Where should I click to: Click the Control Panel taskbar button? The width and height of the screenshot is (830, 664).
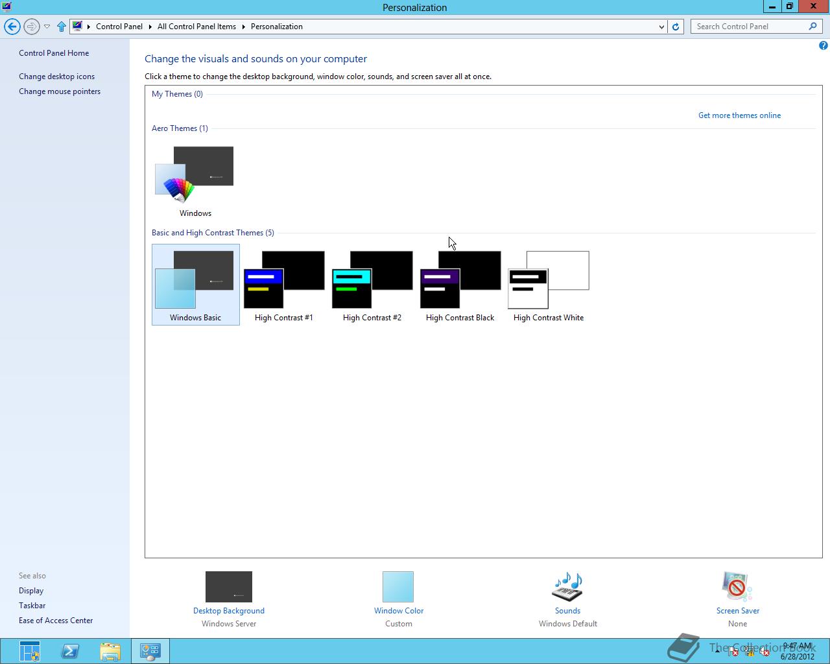(x=150, y=651)
